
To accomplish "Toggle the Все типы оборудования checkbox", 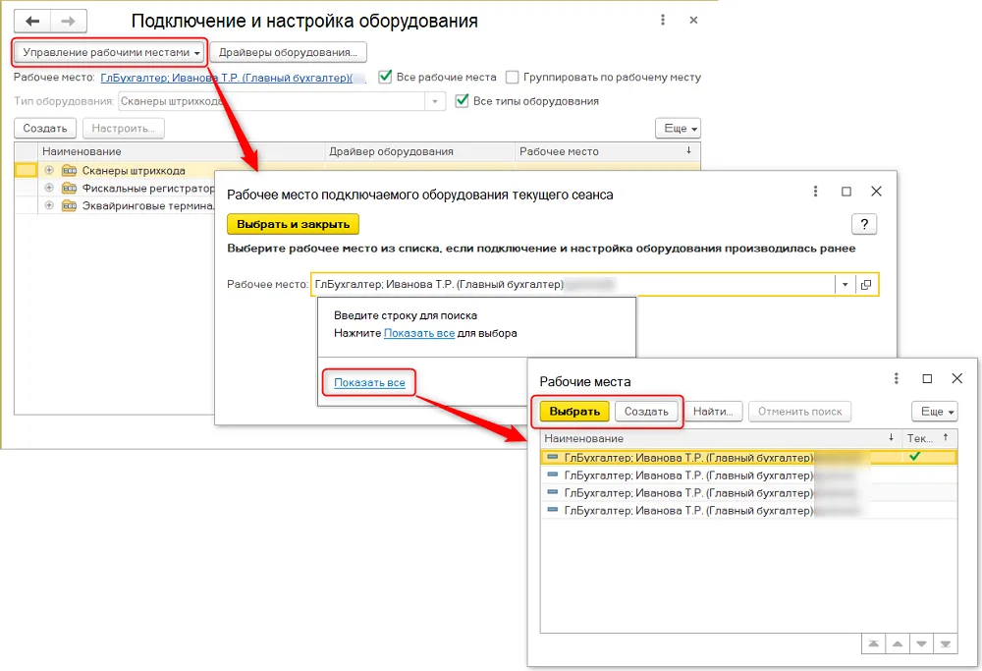I will 462,101.
